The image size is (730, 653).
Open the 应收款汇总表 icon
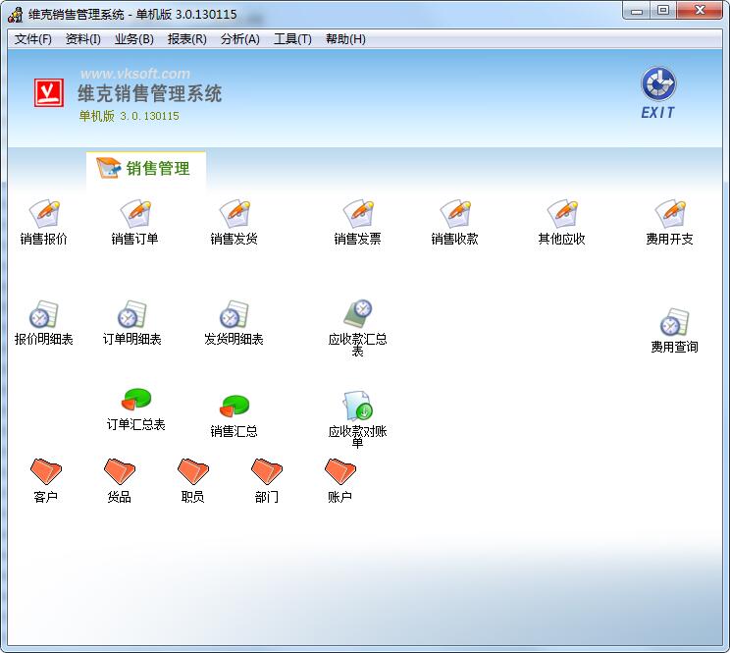357,313
